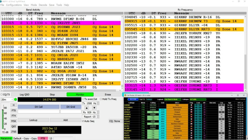Click the Netherlands flag in PH23XMAS roster row
248x140 pixels.
pyautogui.click(x=192, y=107)
